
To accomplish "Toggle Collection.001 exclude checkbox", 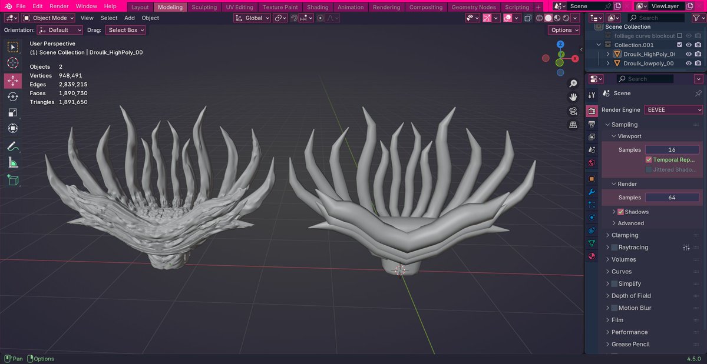I will click(679, 45).
